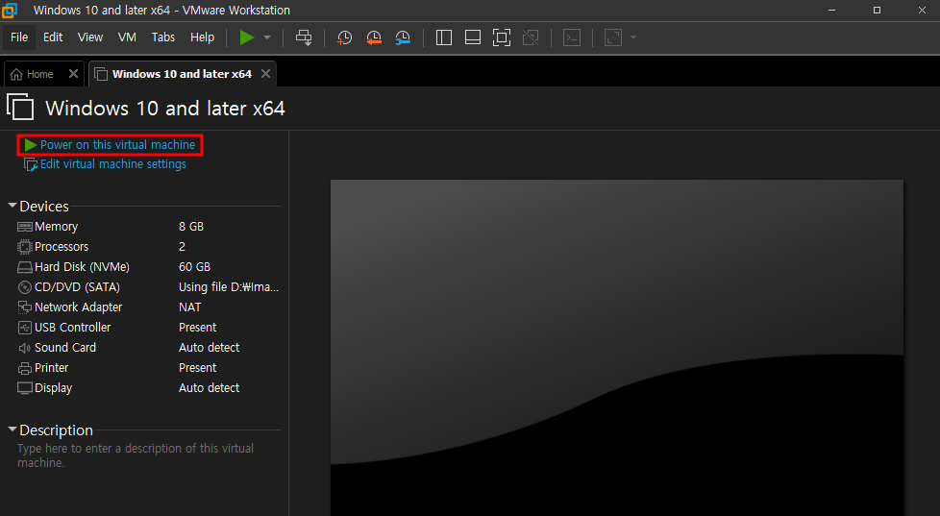Click the green Power On toolbar button
Image resolution: width=940 pixels, height=516 pixels.
(x=246, y=37)
